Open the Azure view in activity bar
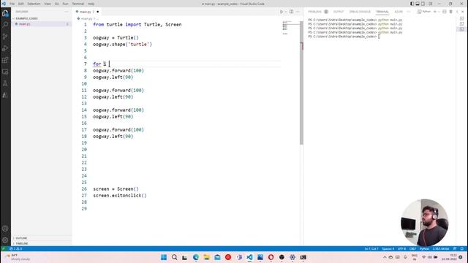 pyautogui.click(x=5, y=95)
